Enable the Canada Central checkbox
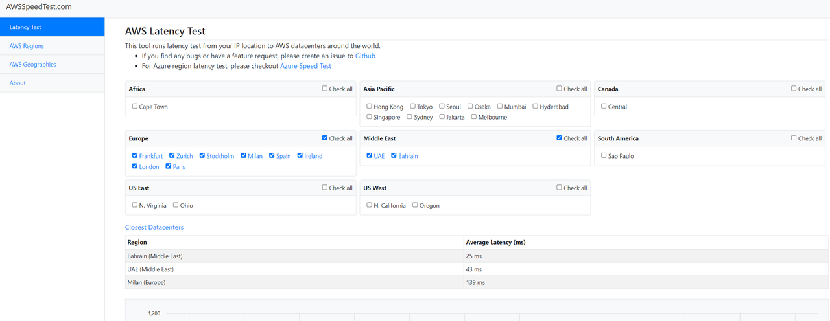 point(604,106)
